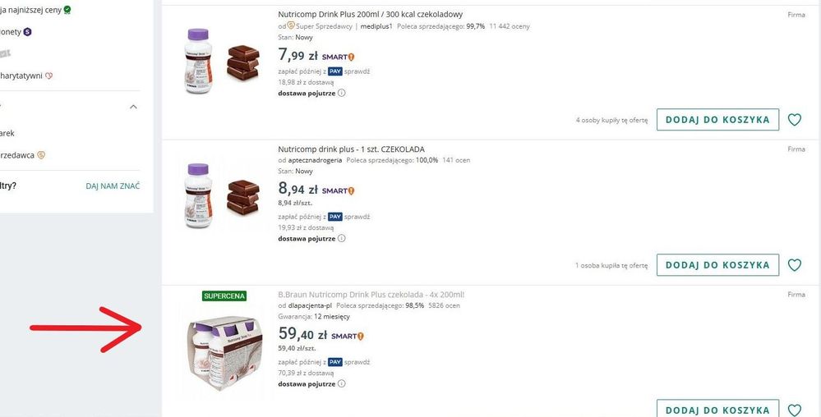Viewport: 821px width, 417px height.
Task: Click 'DAJ NAM ZNAĆ' link in sidebar
Action: click(x=113, y=186)
